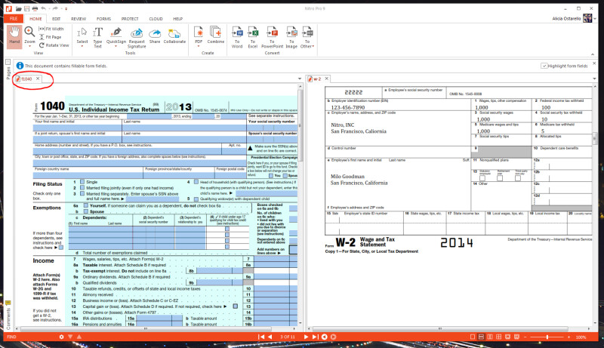This screenshot has height=348, width=604.
Task: Switch to the HOME ribbon tab
Action: point(35,18)
